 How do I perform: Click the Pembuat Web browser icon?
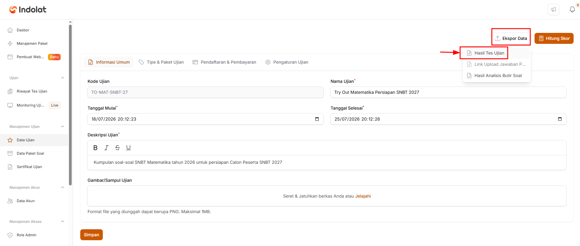pos(10,57)
